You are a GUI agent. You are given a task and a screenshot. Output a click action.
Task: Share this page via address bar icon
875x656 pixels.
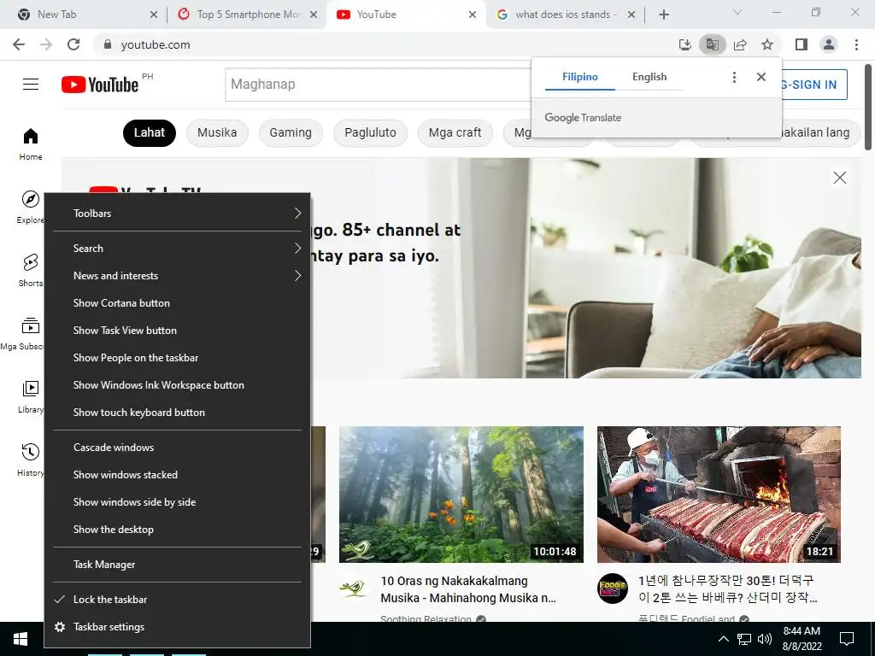click(740, 44)
